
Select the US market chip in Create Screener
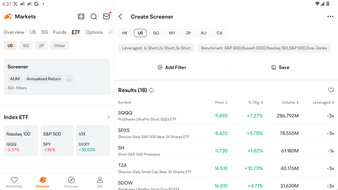(x=140, y=33)
